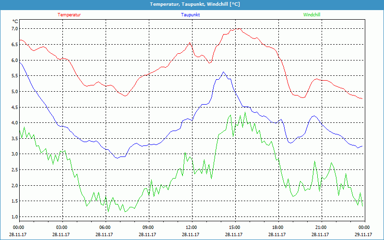Click the 7,0 y-axis value label
The height and width of the screenshot is (240, 384).
pos(14,29)
